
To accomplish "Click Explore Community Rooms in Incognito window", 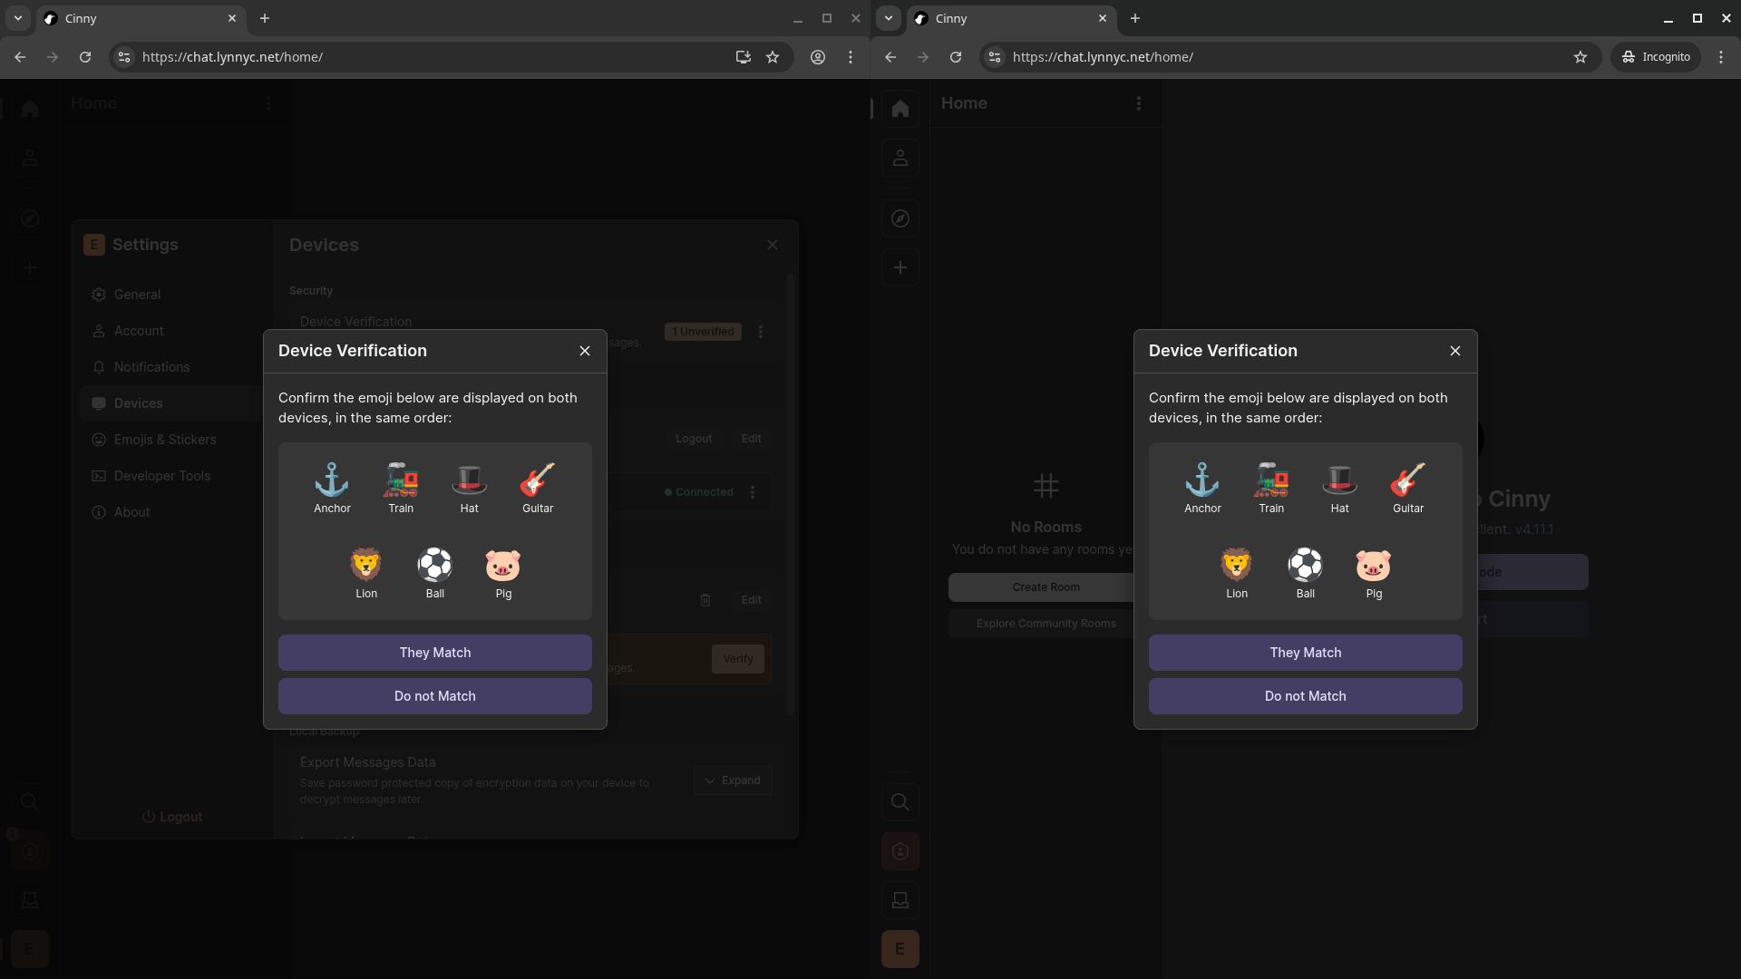I will click(x=1041, y=624).
